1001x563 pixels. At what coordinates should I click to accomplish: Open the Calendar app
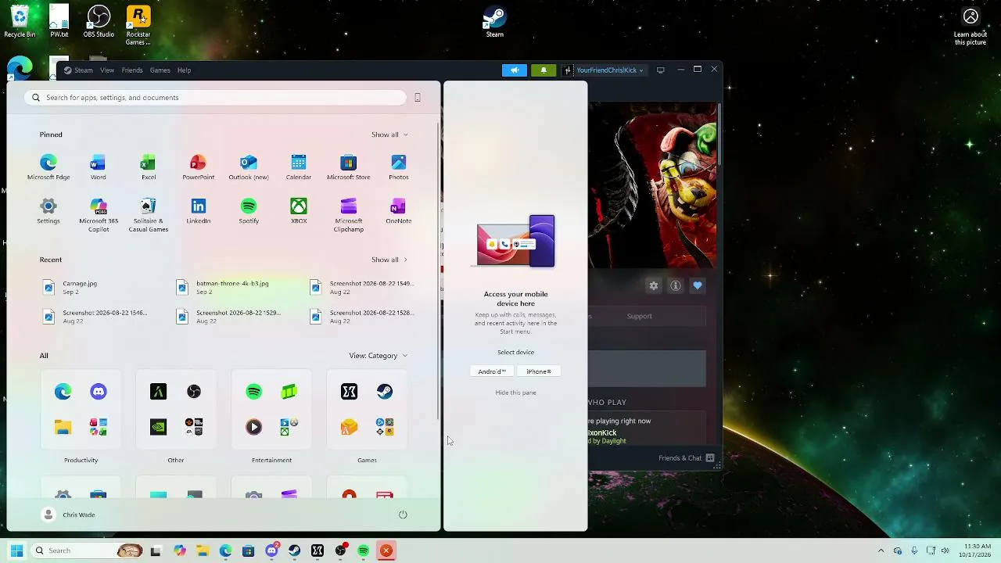coord(299,167)
